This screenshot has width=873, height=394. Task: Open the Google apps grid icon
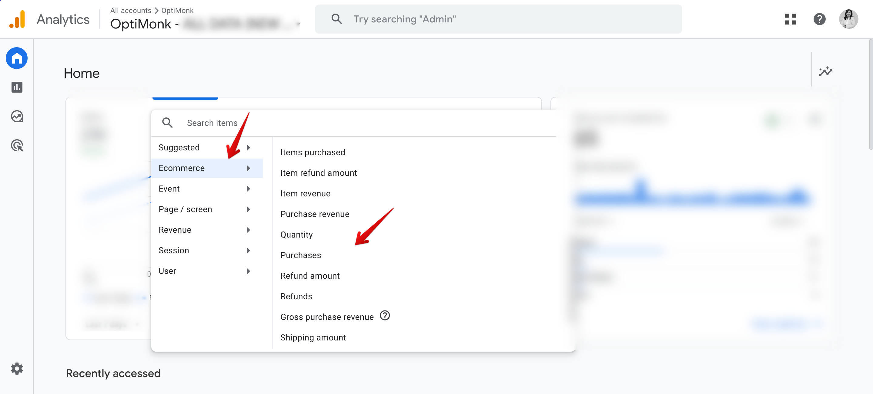click(x=791, y=19)
